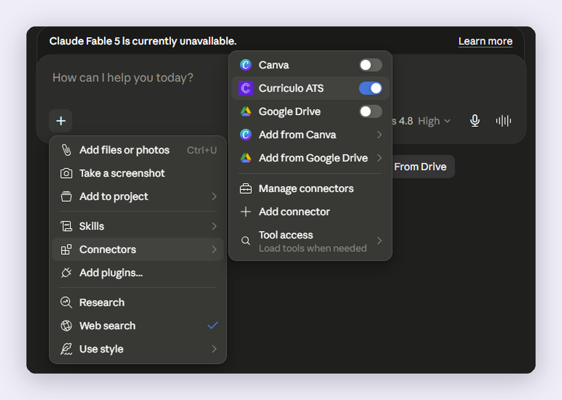
Task: Click the camera icon for screenshot
Action: 66,173
